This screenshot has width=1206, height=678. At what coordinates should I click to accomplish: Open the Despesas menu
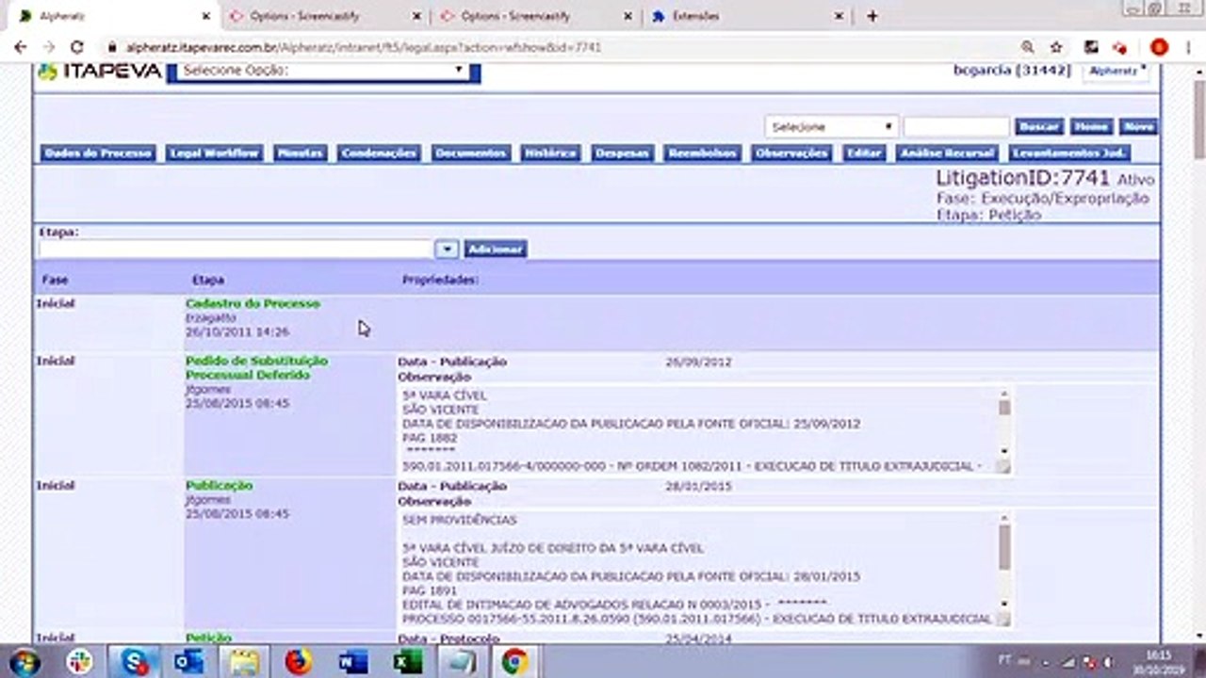pos(623,153)
